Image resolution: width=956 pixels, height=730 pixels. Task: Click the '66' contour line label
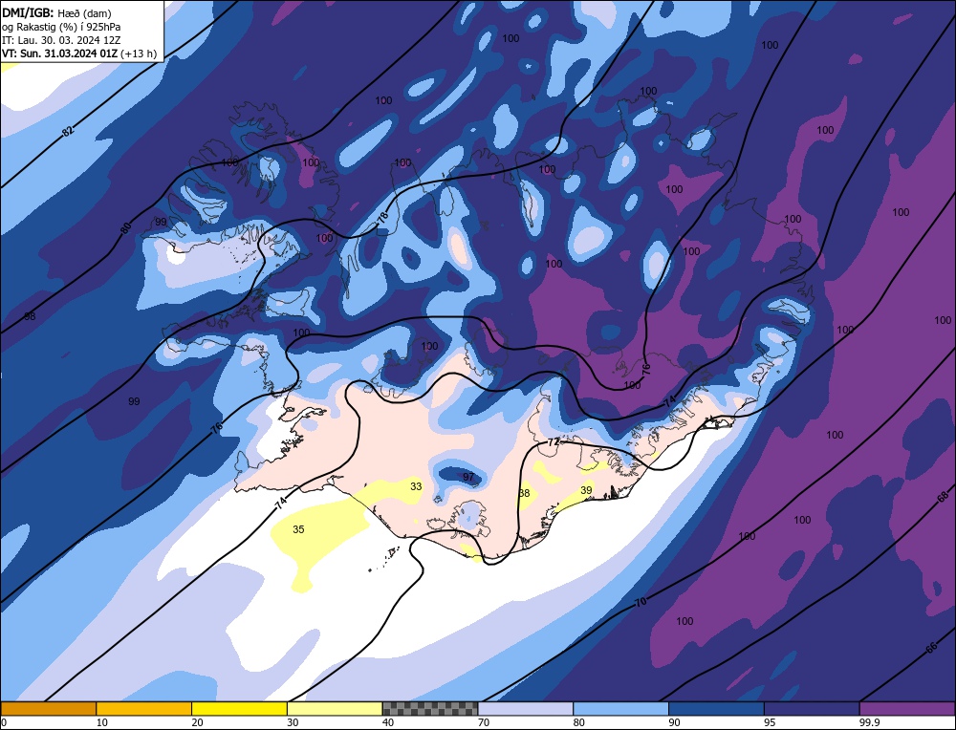[x=931, y=649]
